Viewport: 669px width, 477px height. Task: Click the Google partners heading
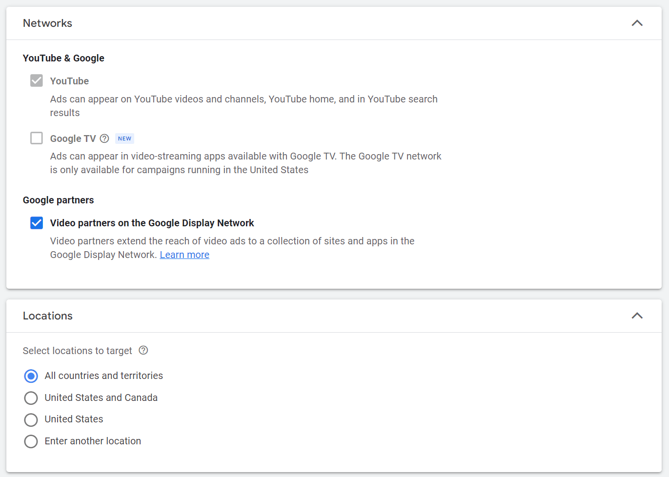tap(58, 200)
